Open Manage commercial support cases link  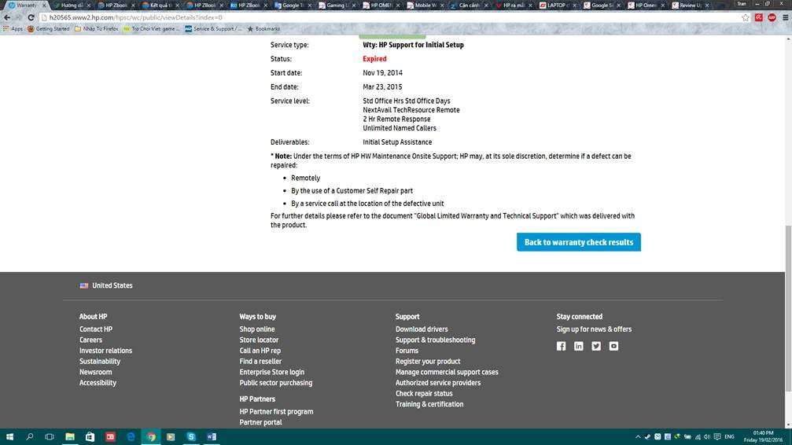(x=447, y=372)
